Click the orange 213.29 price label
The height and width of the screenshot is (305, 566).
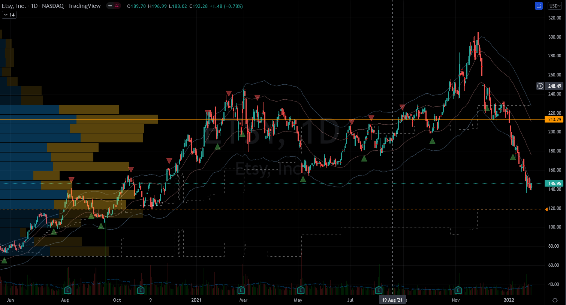coord(555,120)
